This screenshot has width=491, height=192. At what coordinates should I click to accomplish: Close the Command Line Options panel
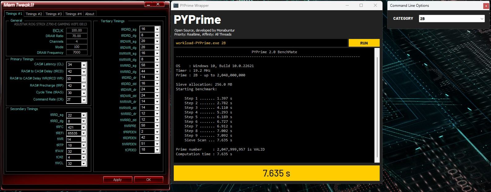click(x=486, y=6)
